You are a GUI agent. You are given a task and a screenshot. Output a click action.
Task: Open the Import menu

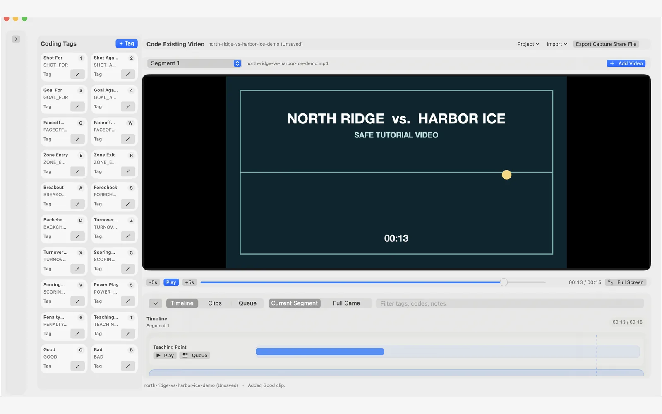tap(556, 44)
